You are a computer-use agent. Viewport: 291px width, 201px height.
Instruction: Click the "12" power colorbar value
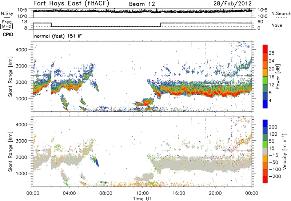pyautogui.click(x=271, y=85)
